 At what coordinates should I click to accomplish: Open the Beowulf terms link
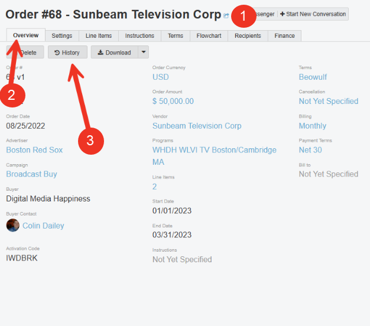(x=313, y=77)
